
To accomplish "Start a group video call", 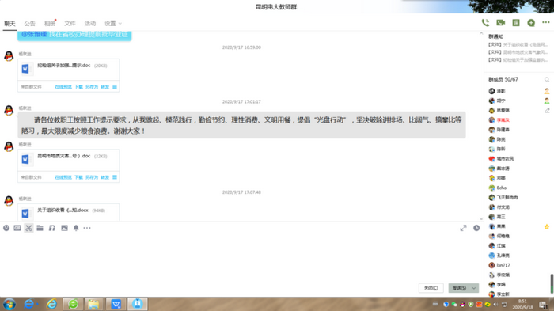I will [x=501, y=23].
